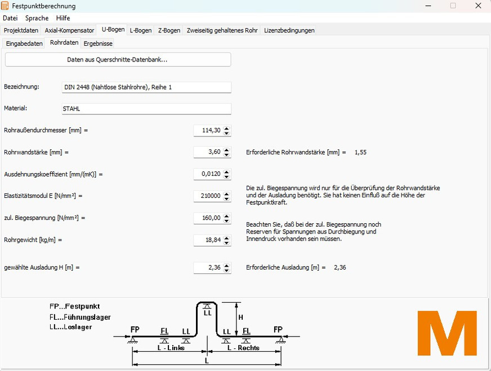
Task: Increase Elastizitätsmodul with up arrow
Action: tap(227, 193)
